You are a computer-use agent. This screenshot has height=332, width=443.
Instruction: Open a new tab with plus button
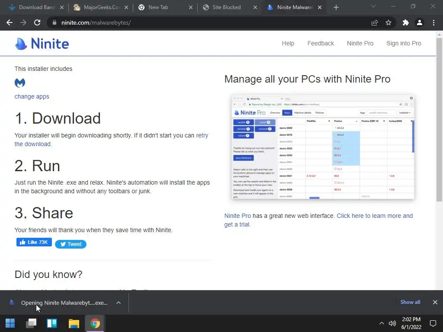[336, 7]
